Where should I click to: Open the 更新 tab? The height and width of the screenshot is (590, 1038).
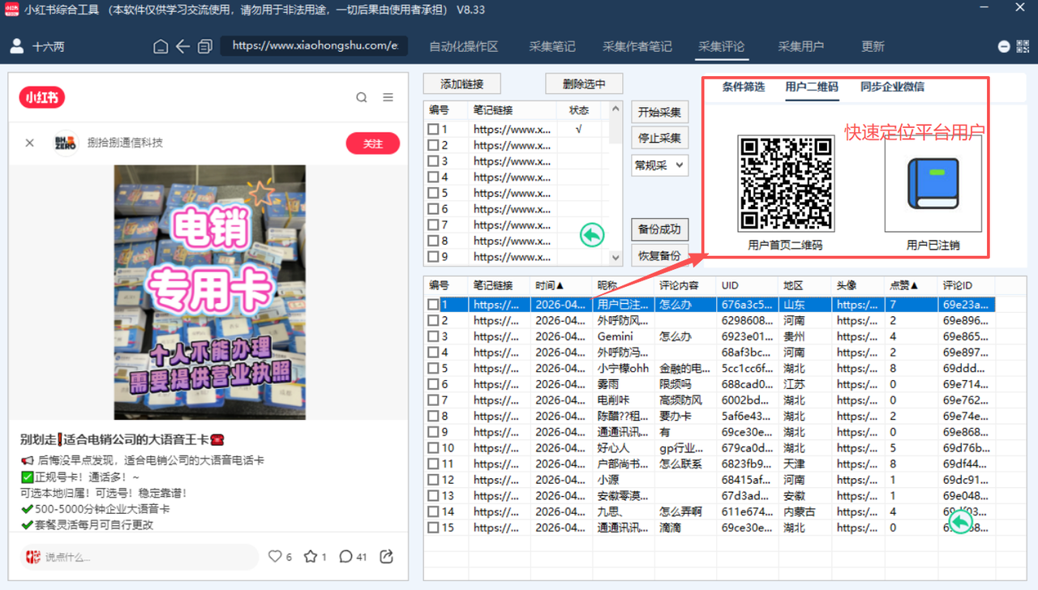[x=873, y=46]
